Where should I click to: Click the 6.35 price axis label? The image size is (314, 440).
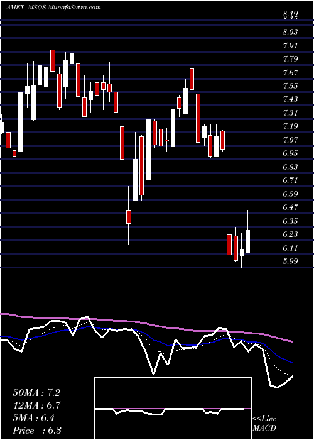click(x=291, y=221)
